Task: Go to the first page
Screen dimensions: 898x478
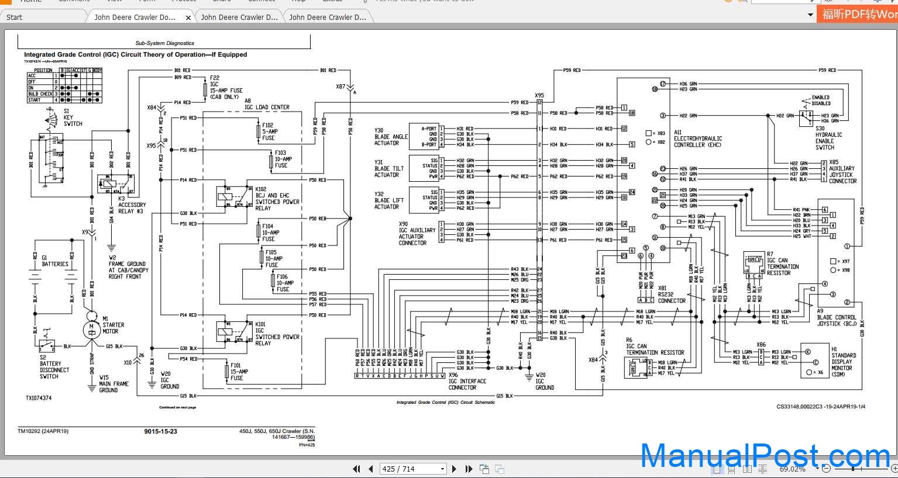Action: click(356, 469)
